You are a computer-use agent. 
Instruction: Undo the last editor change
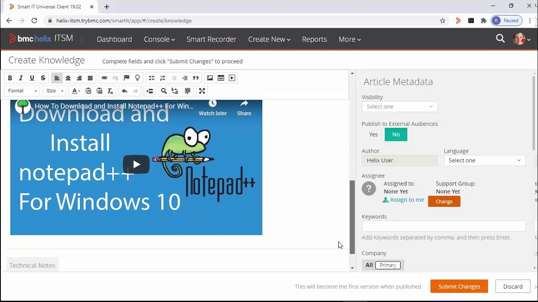click(124, 91)
